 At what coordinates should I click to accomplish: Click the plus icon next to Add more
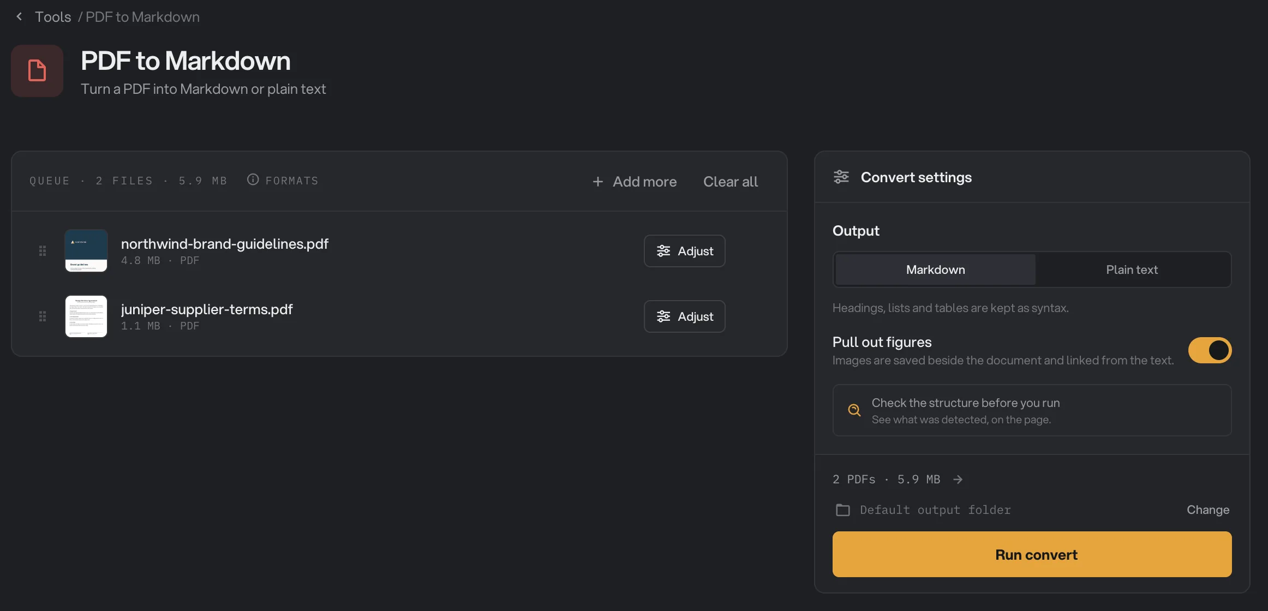tap(598, 182)
